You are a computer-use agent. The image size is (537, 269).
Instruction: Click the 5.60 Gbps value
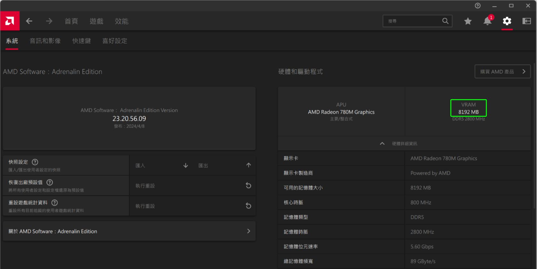[422, 247]
